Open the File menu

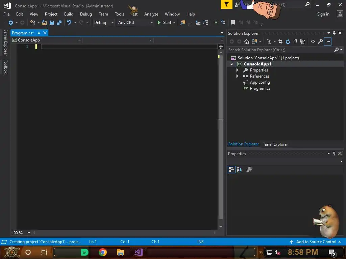coord(6,14)
